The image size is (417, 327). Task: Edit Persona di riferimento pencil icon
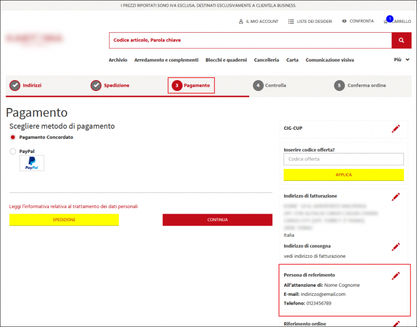coord(395,276)
